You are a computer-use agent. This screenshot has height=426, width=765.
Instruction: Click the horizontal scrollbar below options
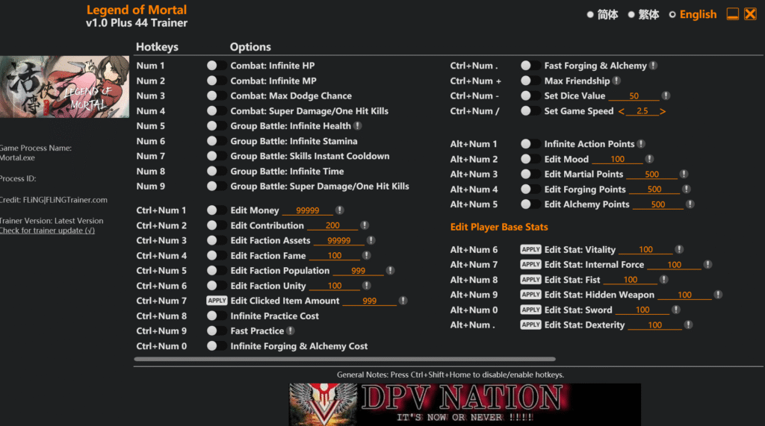(344, 359)
